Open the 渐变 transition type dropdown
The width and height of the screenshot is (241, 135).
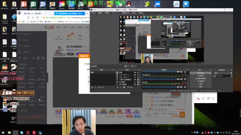click(221, 73)
